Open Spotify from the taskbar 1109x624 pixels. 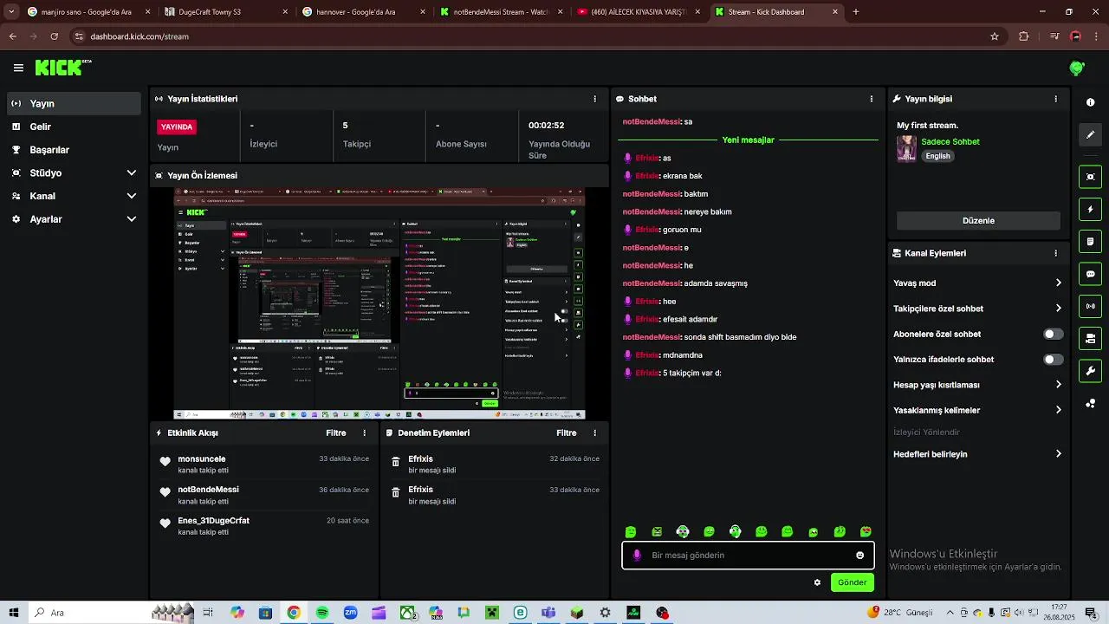coord(322,613)
